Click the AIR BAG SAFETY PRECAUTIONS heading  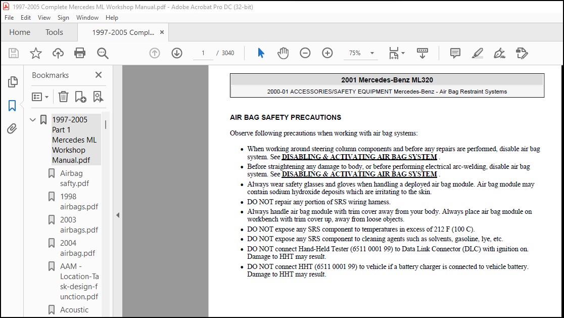pyautogui.click(x=286, y=118)
